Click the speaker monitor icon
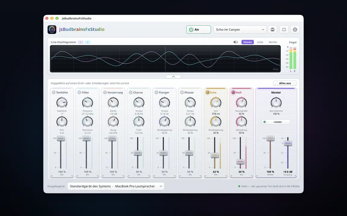The width and height of the screenshot is (347, 216). [236, 42]
